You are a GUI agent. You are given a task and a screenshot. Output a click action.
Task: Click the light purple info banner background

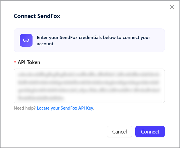tap(157, 48)
